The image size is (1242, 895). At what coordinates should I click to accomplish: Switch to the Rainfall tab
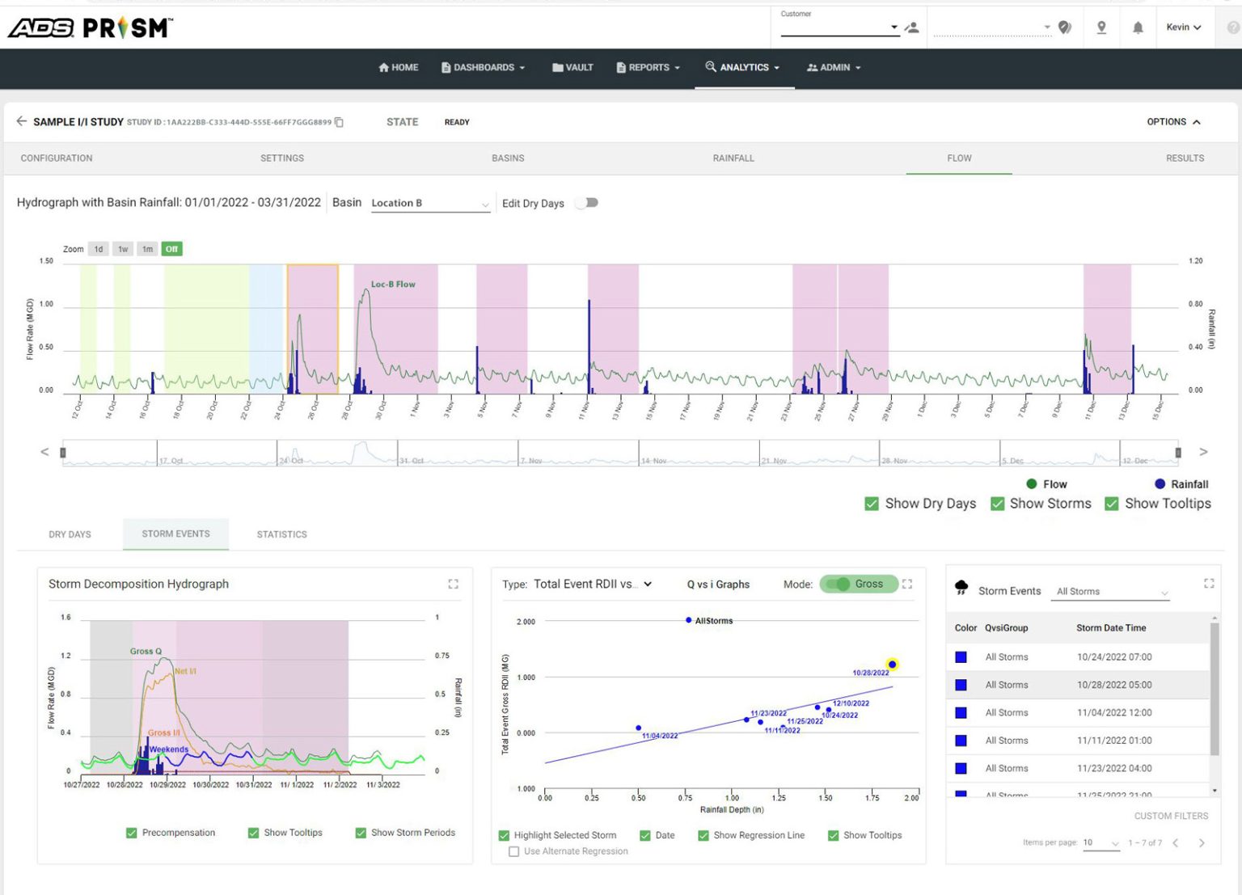733,158
